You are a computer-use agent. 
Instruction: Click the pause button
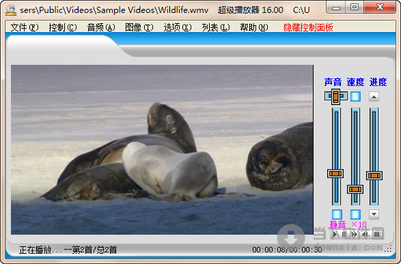[x=344, y=234]
